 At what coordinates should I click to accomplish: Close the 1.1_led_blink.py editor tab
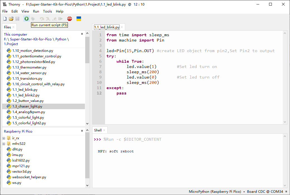pos(122,27)
